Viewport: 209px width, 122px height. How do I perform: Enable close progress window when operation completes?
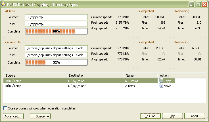click(5, 108)
